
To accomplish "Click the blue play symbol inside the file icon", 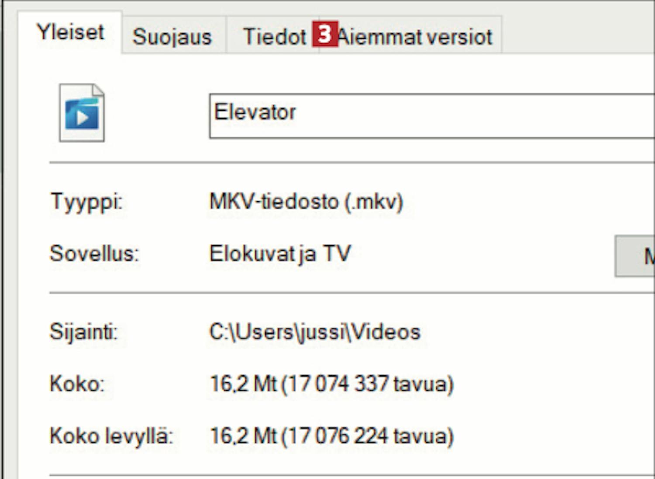I will tap(82, 115).
